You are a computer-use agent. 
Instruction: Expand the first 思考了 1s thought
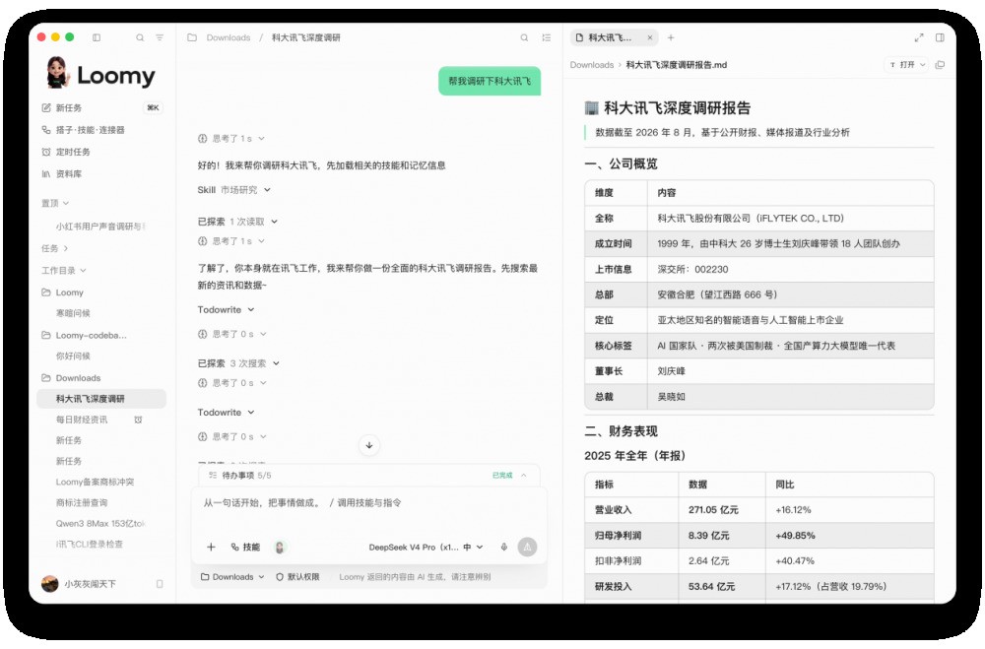point(231,138)
